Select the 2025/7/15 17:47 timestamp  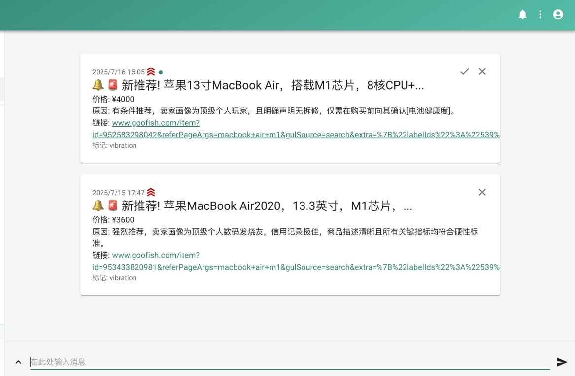117,192
